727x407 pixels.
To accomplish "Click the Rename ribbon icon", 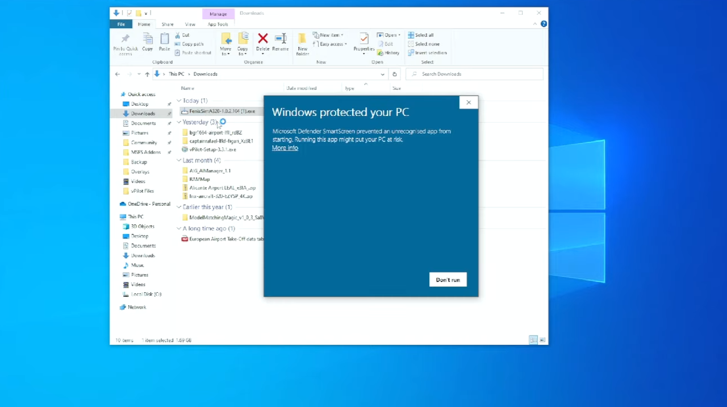I will click(x=280, y=43).
